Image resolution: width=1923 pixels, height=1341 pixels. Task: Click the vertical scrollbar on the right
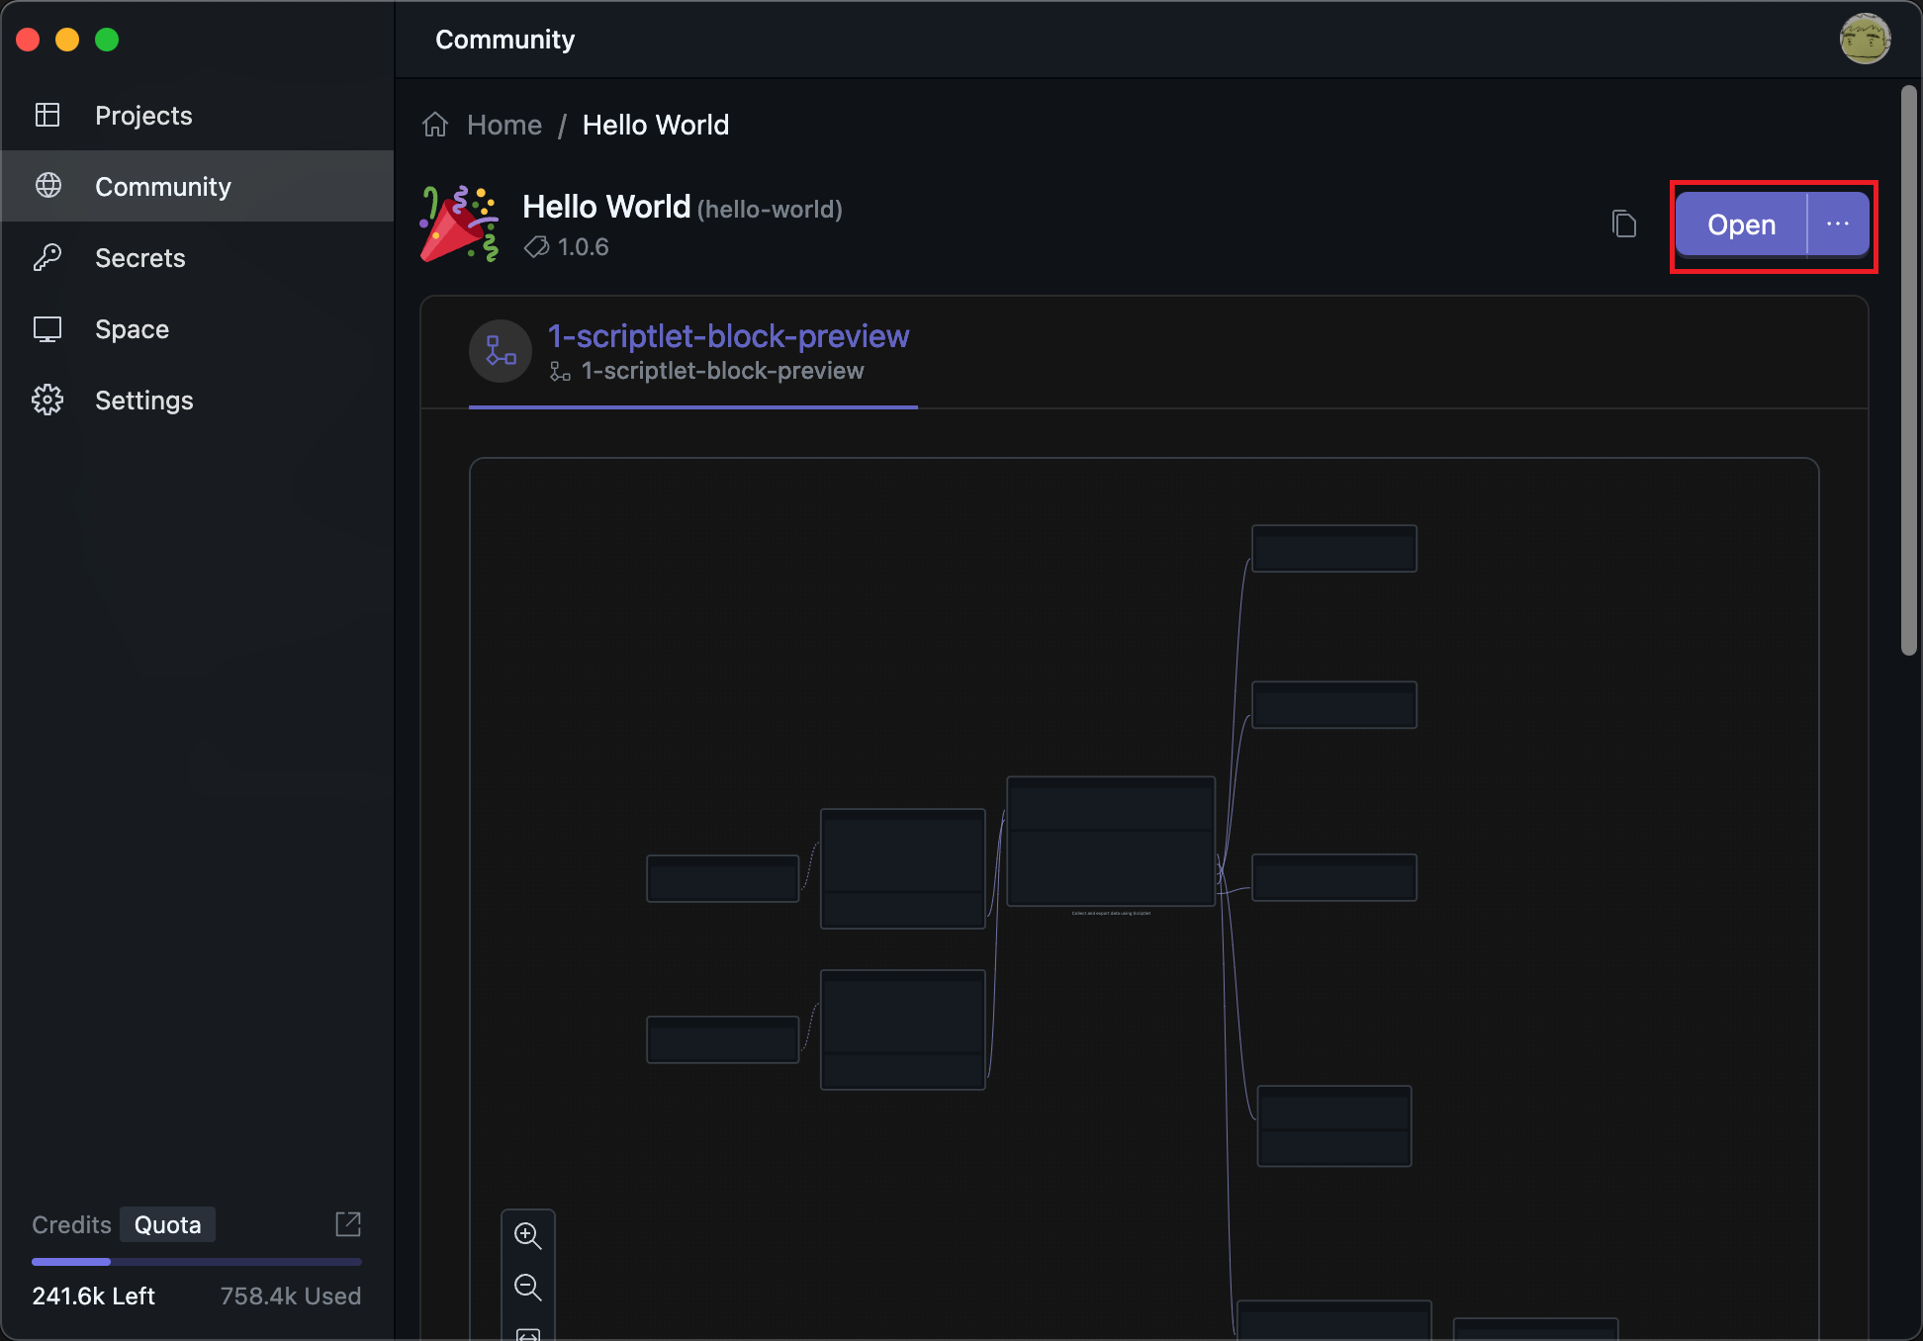(x=1908, y=371)
